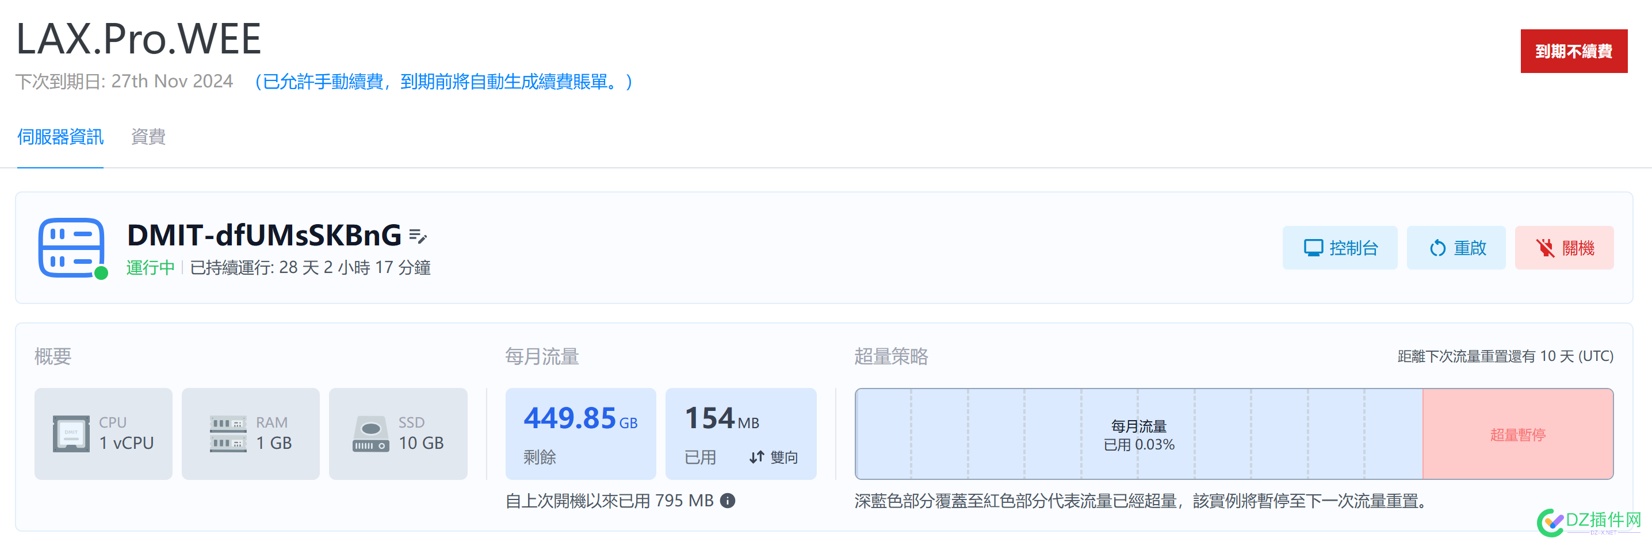Click the monitor icon in 控制台 button
This screenshot has height=546, width=1652.
click(x=1313, y=248)
